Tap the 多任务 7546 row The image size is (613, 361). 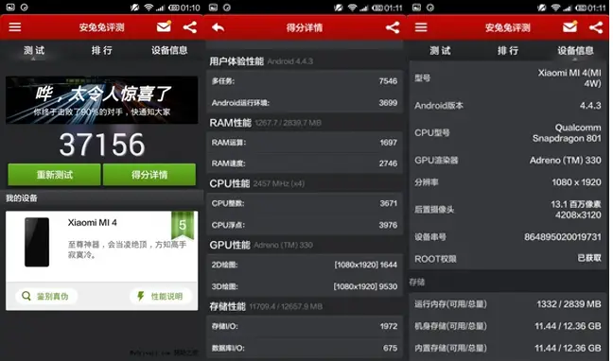[x=305, y=81]
